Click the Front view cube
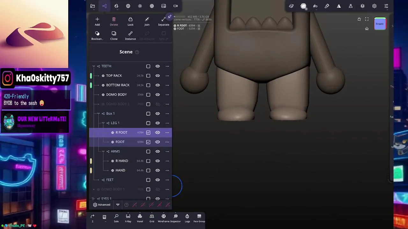Viewport: 408px width, 229px height. pyautogui.click(x=380, y=24)
